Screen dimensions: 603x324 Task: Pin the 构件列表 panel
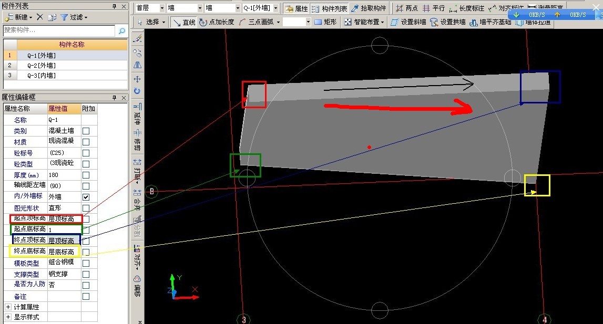click(114, 6)
